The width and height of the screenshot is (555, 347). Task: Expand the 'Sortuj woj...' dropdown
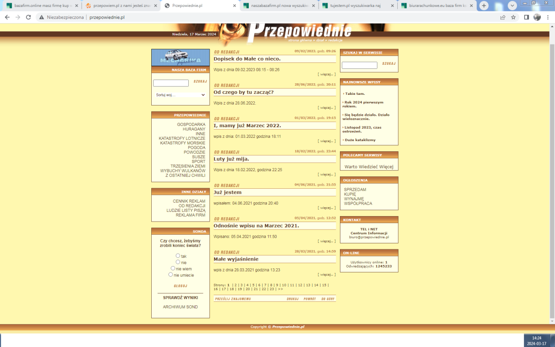tap(180, 95)
